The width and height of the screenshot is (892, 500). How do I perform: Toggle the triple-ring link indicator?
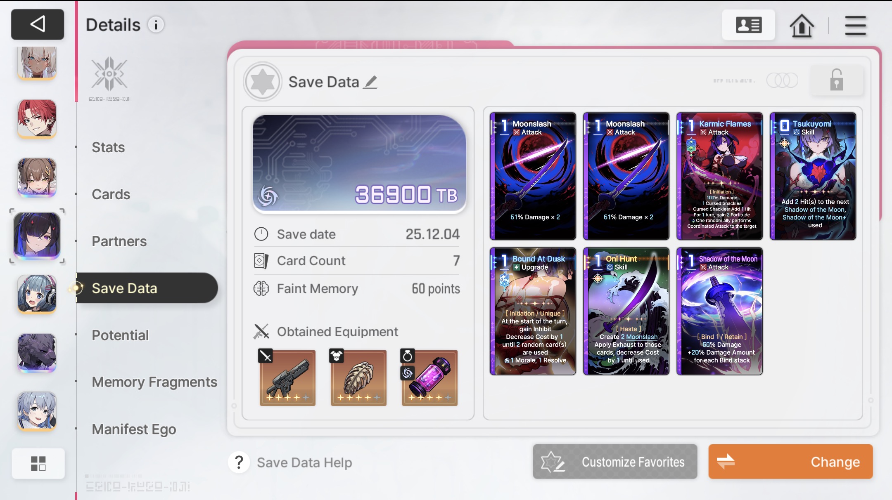click(782, 80)
